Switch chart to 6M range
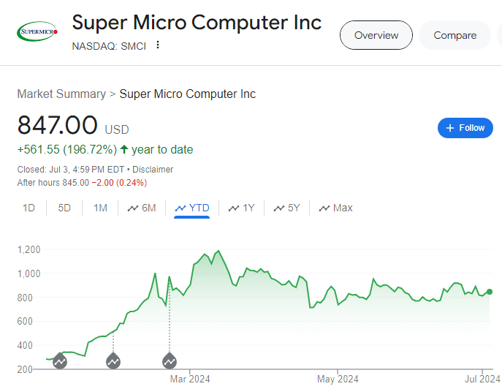 142,208
